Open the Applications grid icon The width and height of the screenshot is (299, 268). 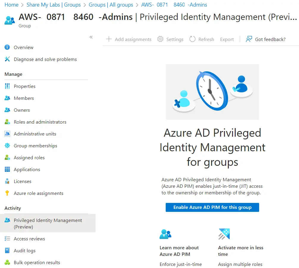point(7,169)
